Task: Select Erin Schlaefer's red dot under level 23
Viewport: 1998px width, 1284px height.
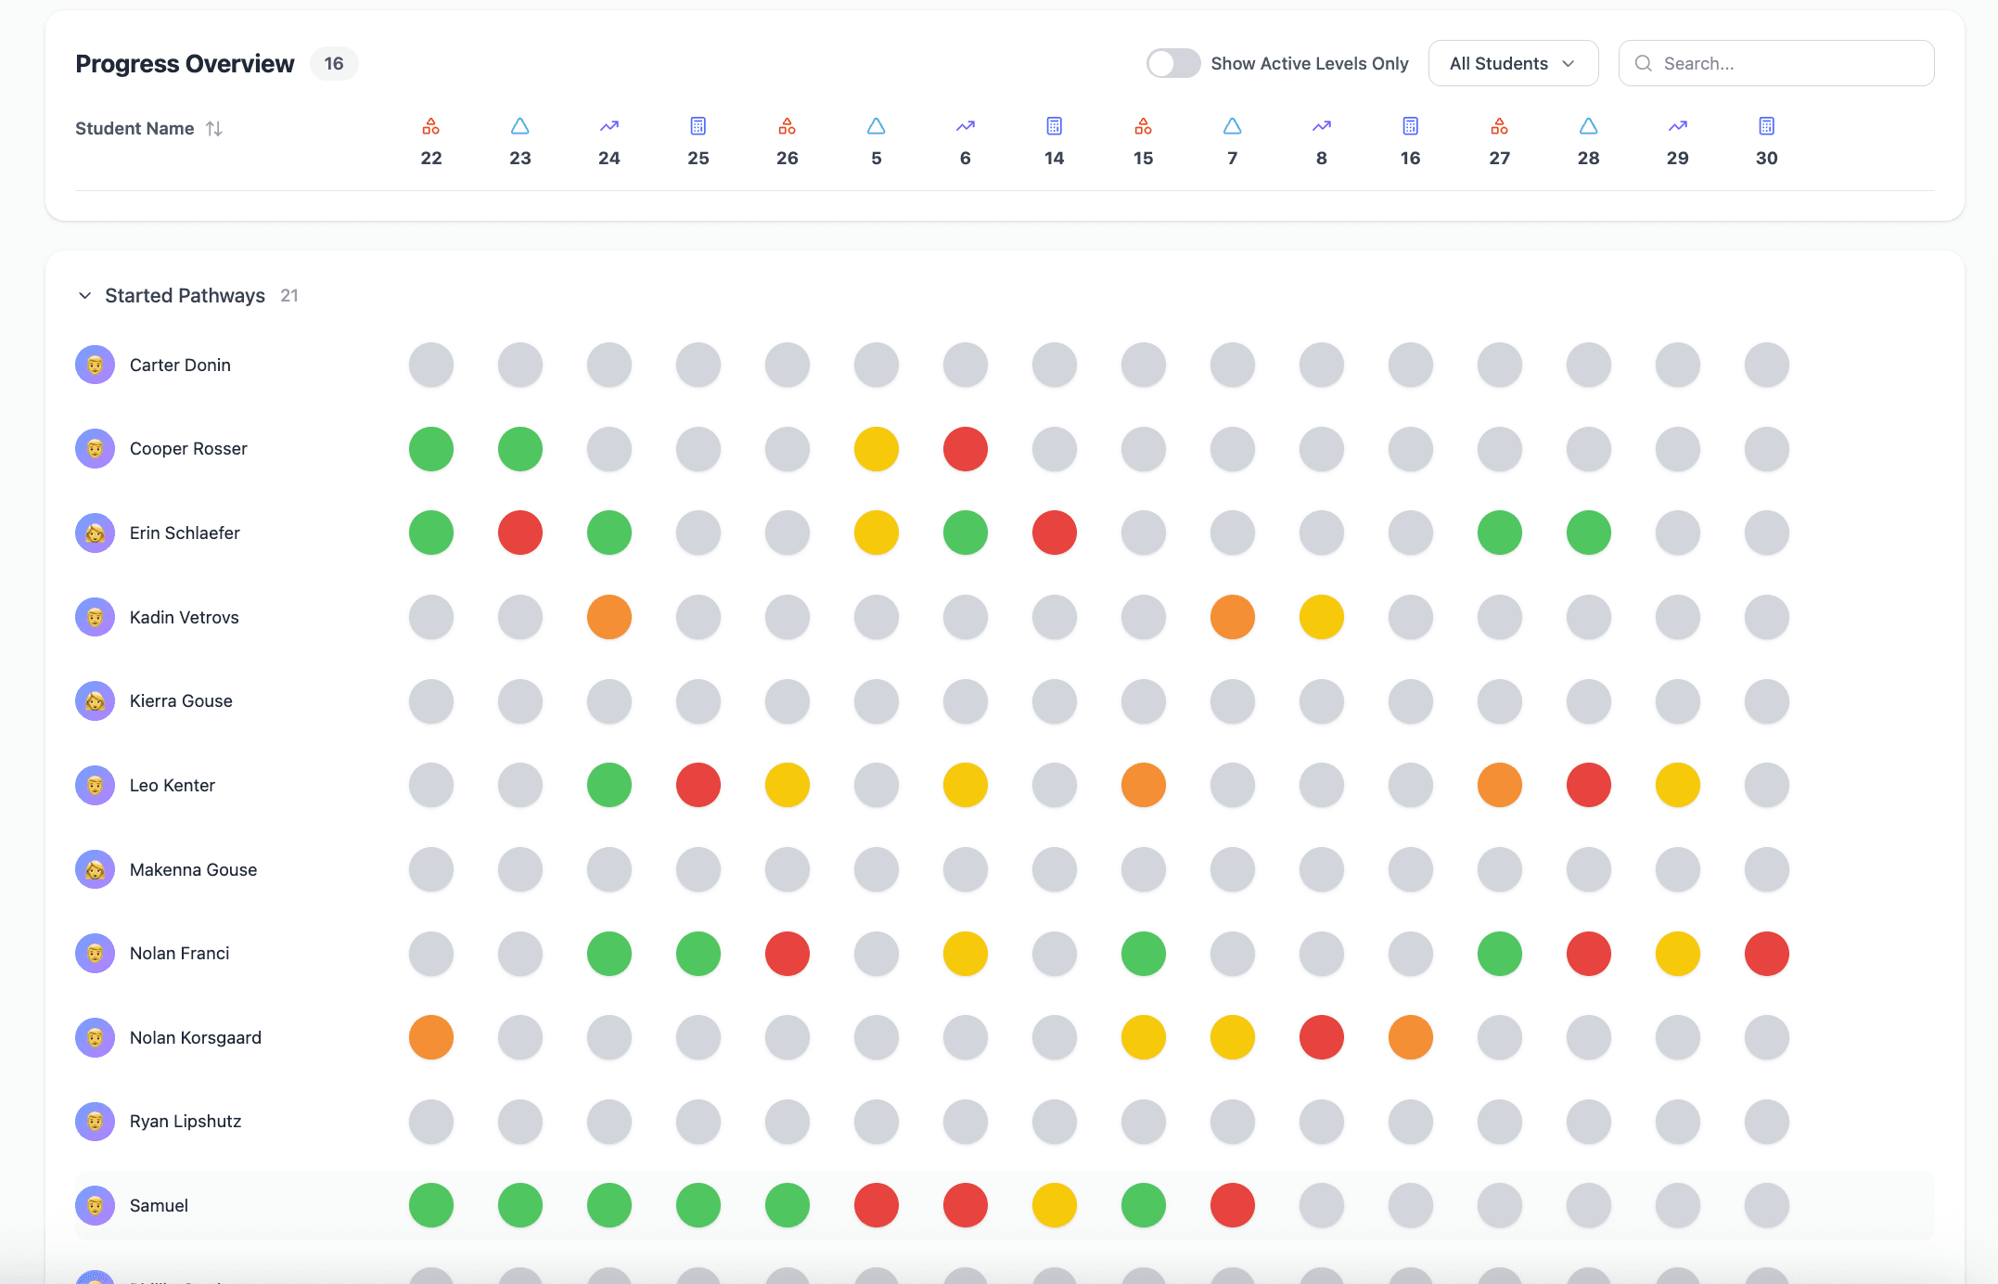Action: 520,533
